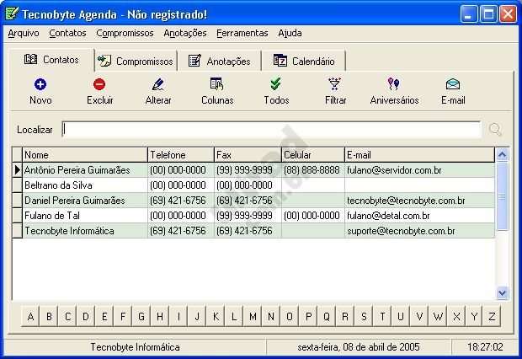Click row selector beside Fulano de Tal
The height and width of the screenshot is (359, 522).
click(x=18, y=216)
